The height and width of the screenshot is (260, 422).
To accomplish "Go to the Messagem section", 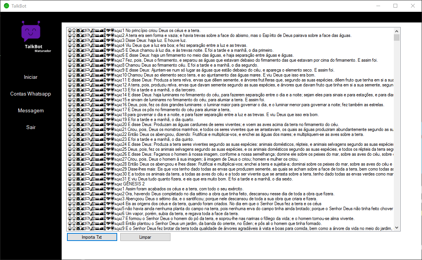I will click(x=31, y=111).
